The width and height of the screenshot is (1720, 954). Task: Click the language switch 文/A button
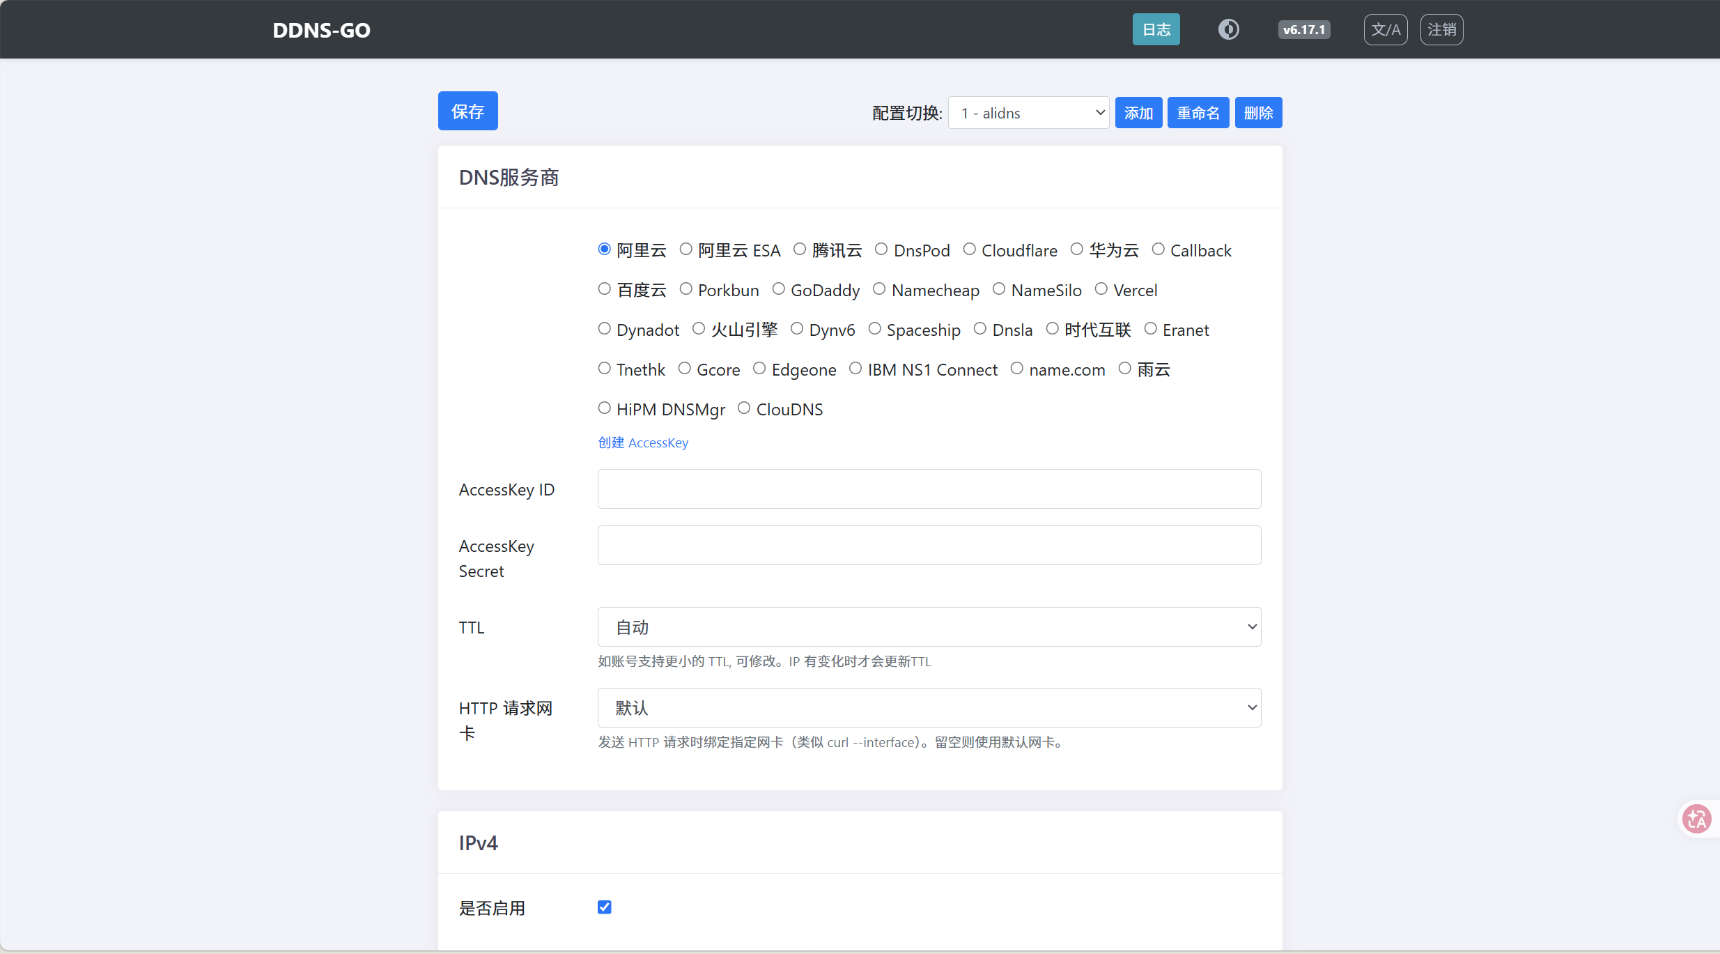pos(1386,29)
